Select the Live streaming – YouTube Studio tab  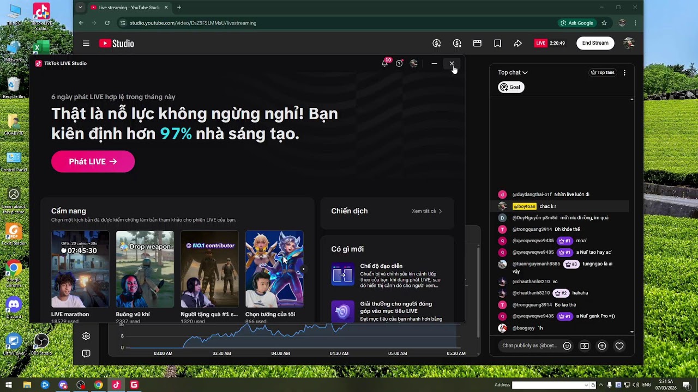pos(129,7)
